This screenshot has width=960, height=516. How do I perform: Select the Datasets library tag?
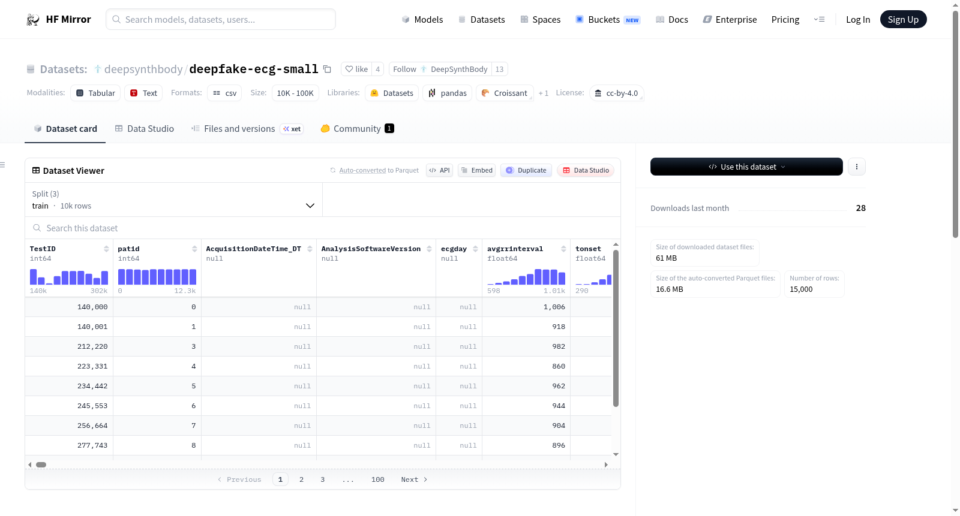click(392, 93)
